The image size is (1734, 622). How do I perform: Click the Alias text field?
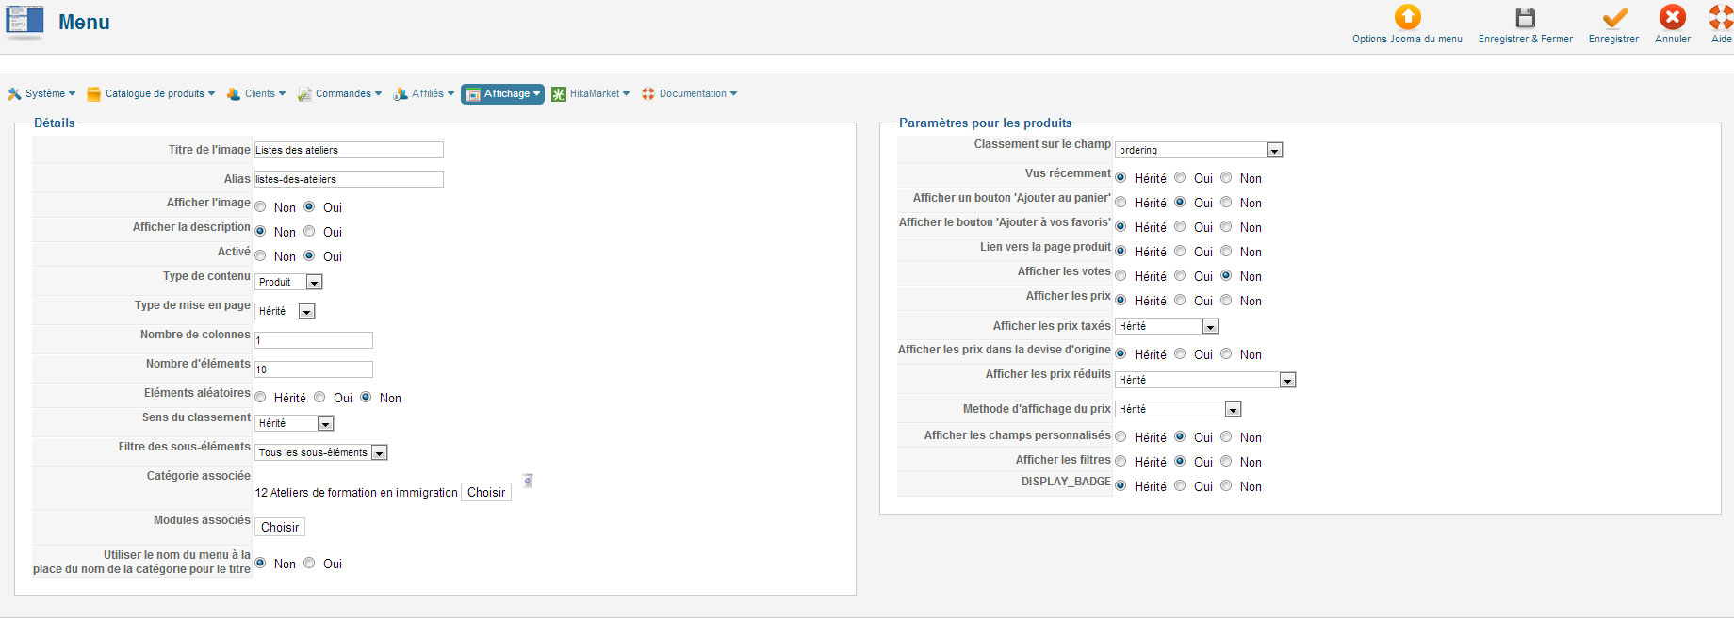click(349, 179)
